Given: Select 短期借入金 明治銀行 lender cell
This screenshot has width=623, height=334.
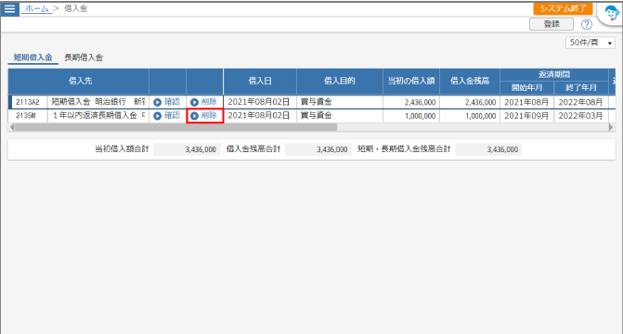Looking at the screenshot, I should 98,102.
